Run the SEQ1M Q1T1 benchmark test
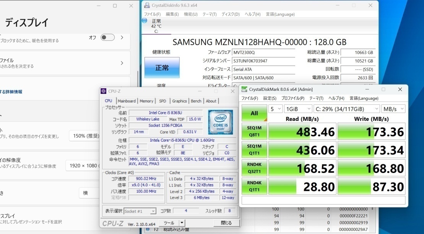Viewport: 424px width, 234px height. click(x=254, y=149)
